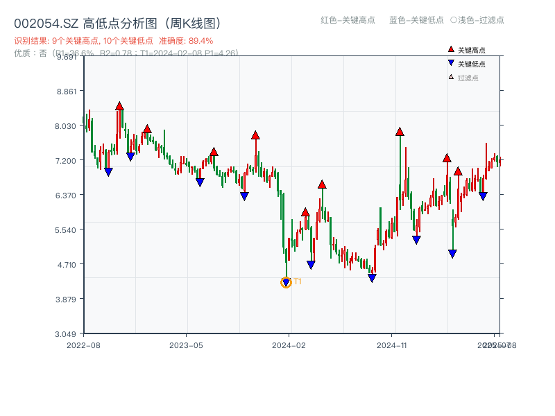Click the 5.540 y-axis label
The width and height of the screenshot is (555, 416).
pos(65,230)
